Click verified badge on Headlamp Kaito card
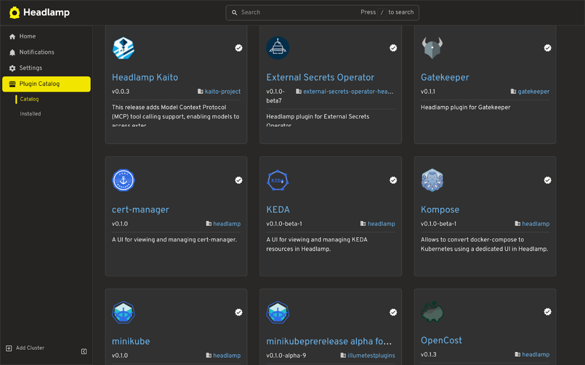The image size is (585, 365). pos(239,48)
